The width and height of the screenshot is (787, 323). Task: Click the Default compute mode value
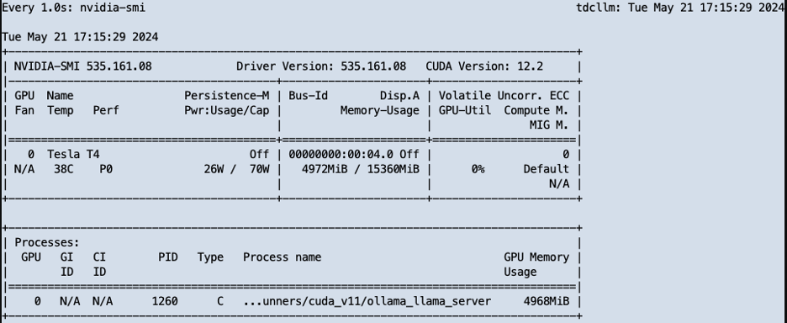pyautogui.click(x=547, y=169)
